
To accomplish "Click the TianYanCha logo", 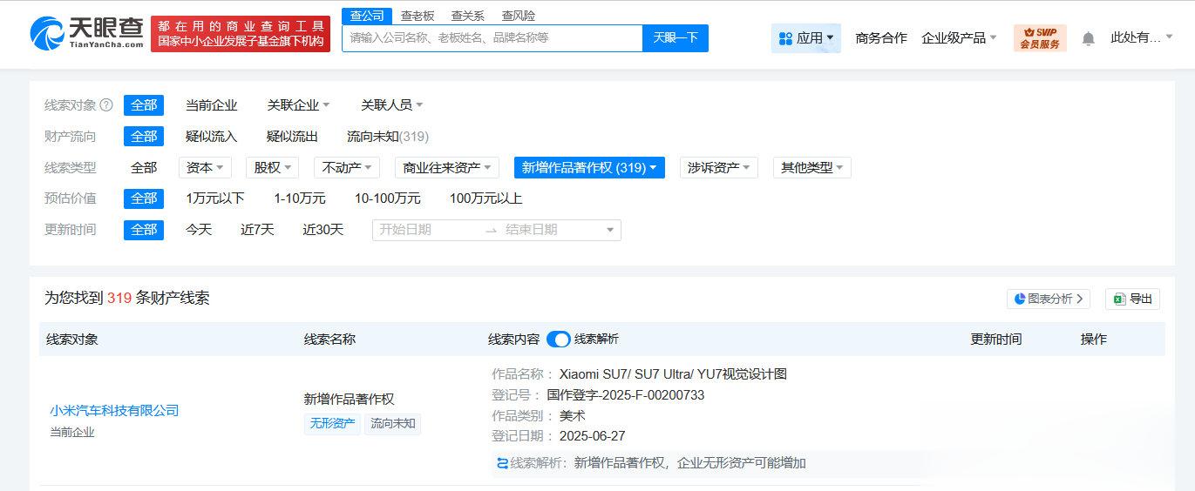I will pos(87,34).
